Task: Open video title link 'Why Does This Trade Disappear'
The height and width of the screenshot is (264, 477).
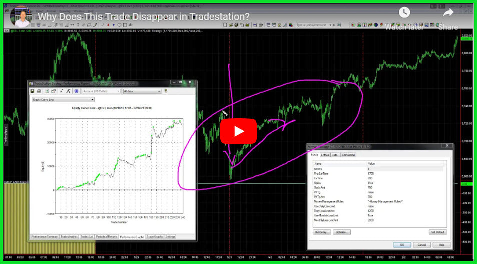Action: (x=143, y=17)
